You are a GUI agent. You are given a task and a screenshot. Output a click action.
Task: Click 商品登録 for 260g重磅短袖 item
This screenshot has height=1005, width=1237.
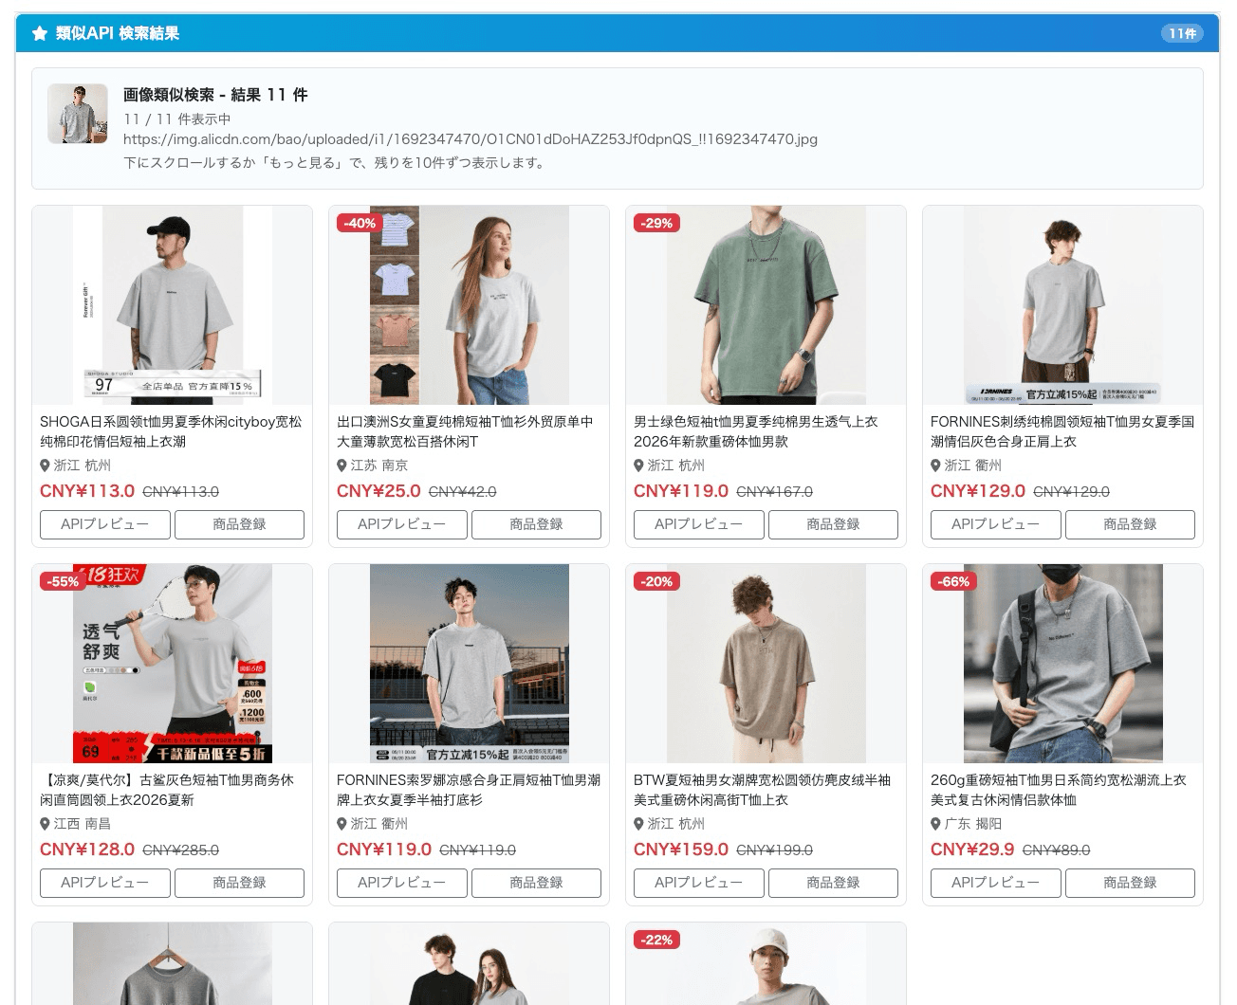pos(1130,883)
